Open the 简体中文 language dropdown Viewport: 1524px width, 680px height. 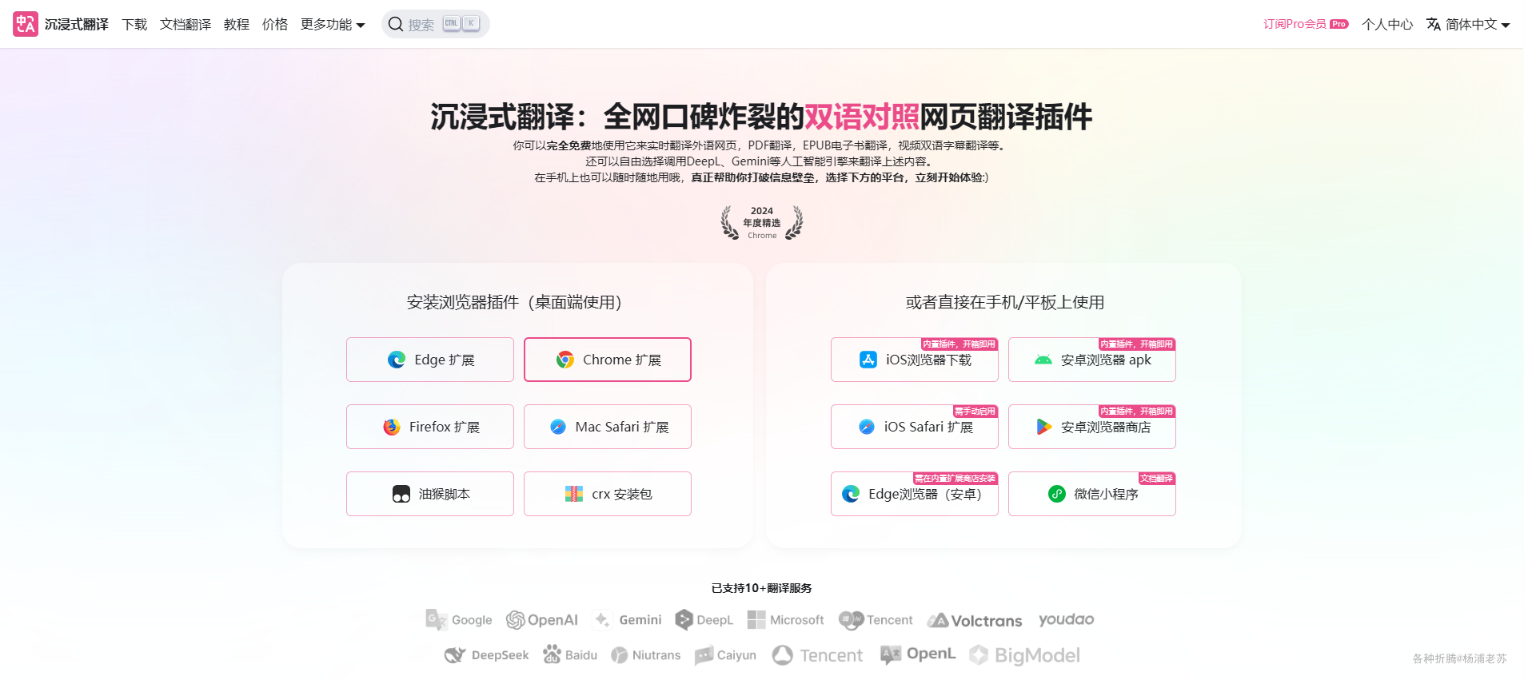click(1470, 24)
